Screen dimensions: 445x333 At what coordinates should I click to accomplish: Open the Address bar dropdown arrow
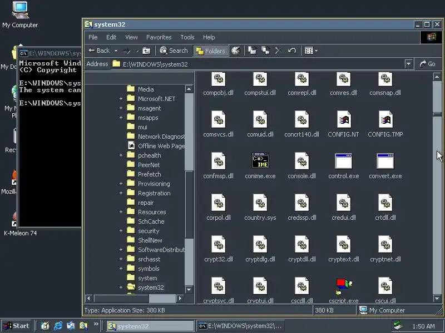(408, 64)
